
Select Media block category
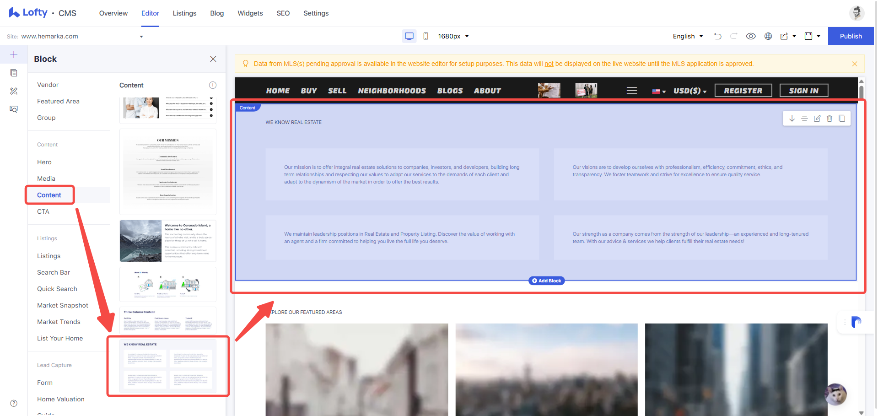pyautogui.click(x=46, y=178)
